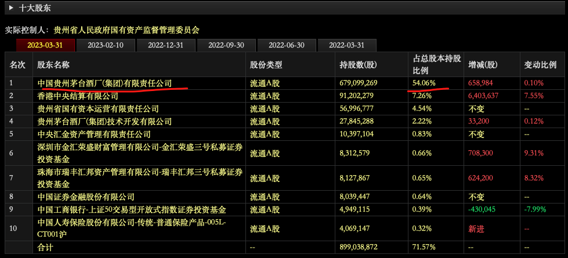
Task: Click holding count 10,397,104
Action: click(x=356, y=135)
